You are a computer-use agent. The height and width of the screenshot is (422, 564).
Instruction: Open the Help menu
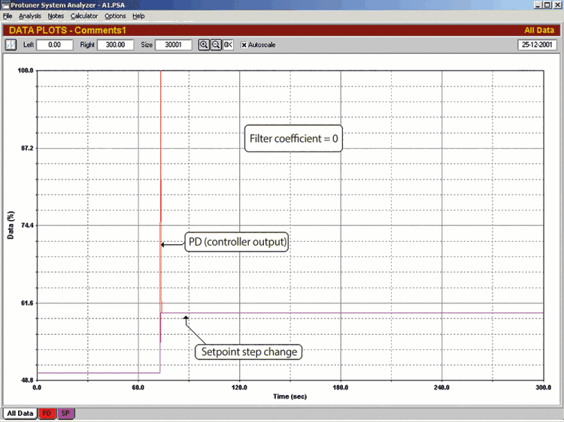[x=138, y=16]
